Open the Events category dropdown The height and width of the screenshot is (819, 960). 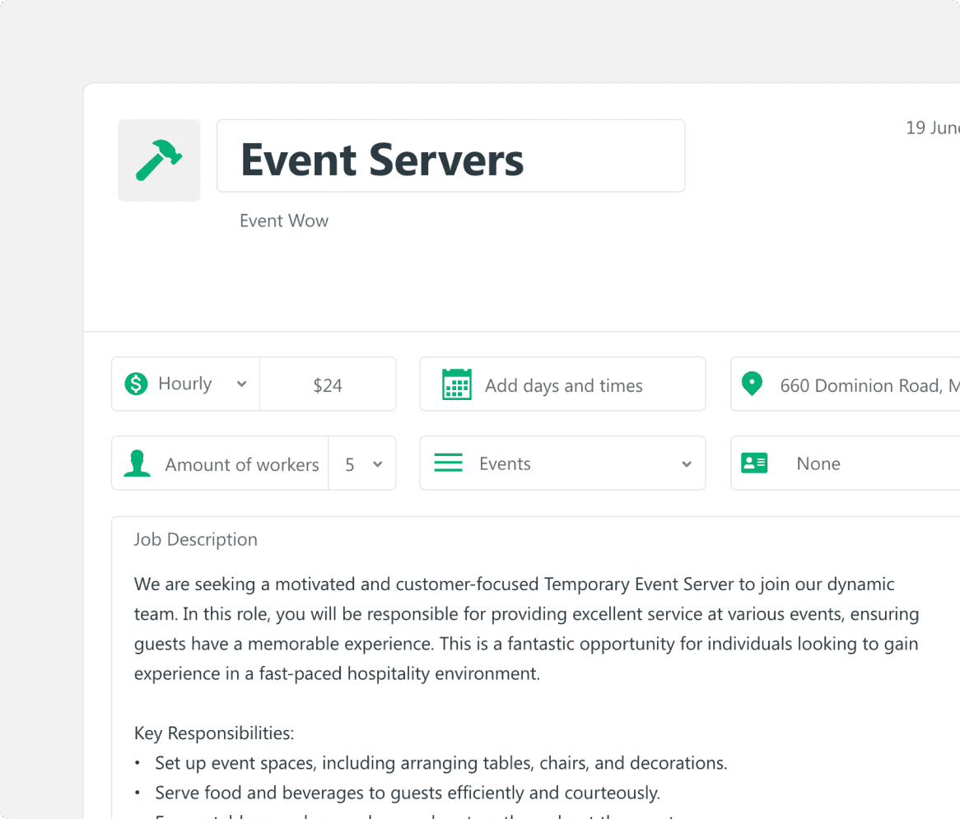point(562,463)
